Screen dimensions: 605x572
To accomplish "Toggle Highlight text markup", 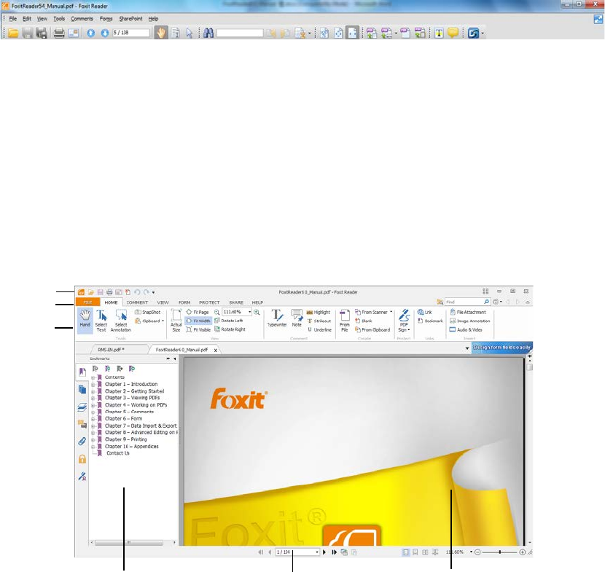I will [319, 312].
